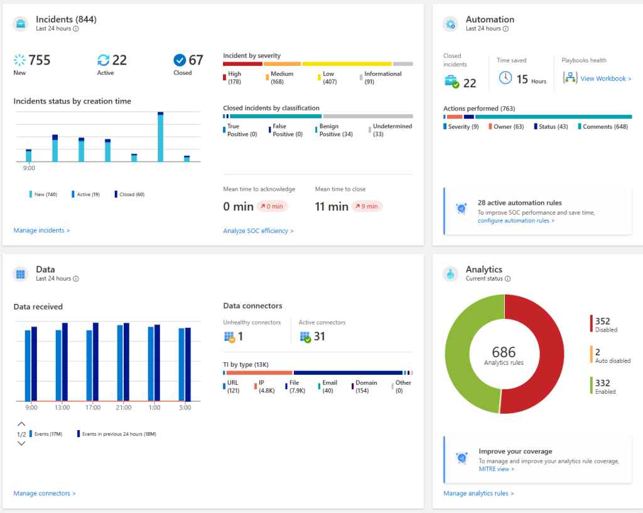
Task: Click configure automation rules link
Action: pyautogui.click(x=516, y=220)
